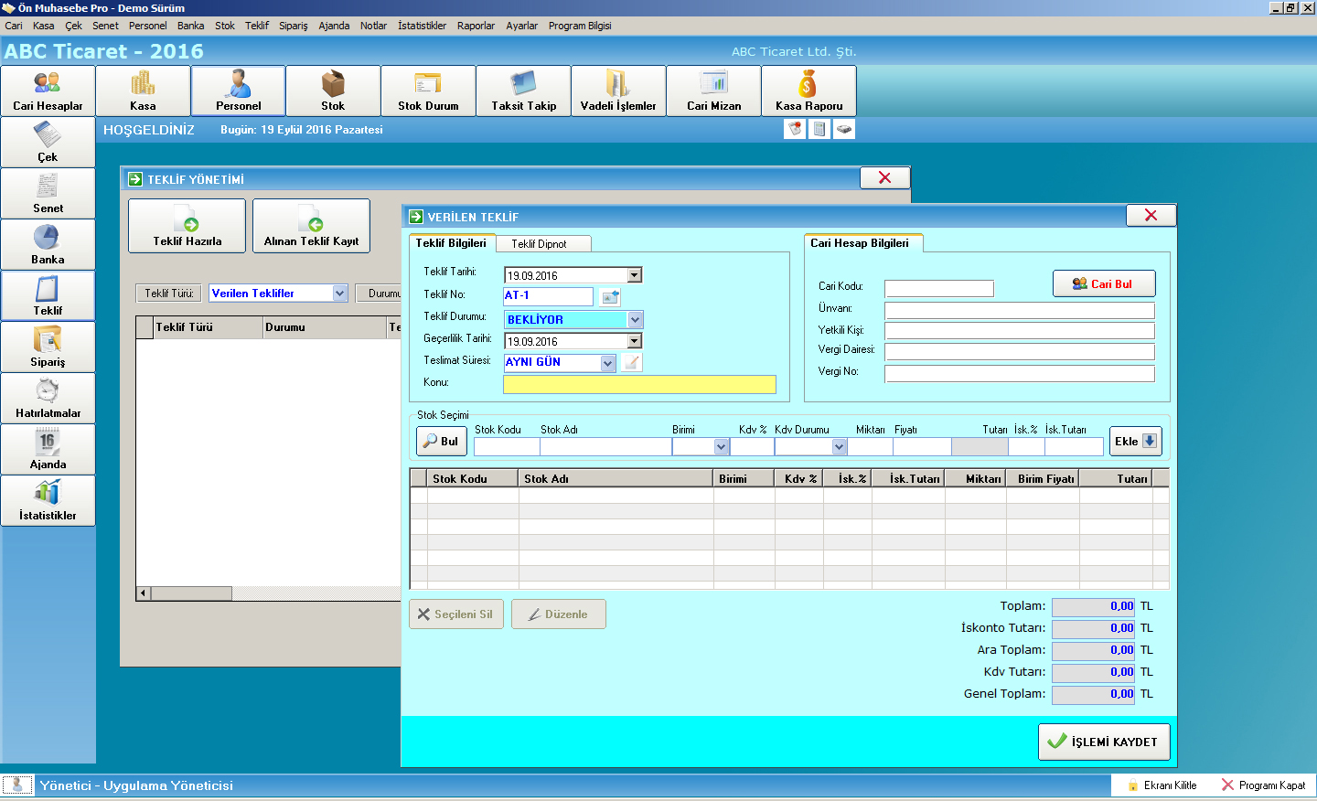Open the Raporlar menu
The height and width of the screenshot is (801, 1317).
click(476, 26)
